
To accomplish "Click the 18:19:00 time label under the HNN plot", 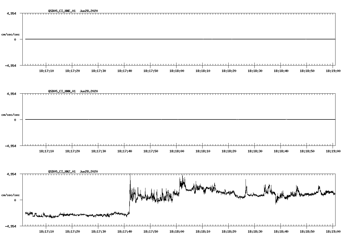I will pos(333,151).
